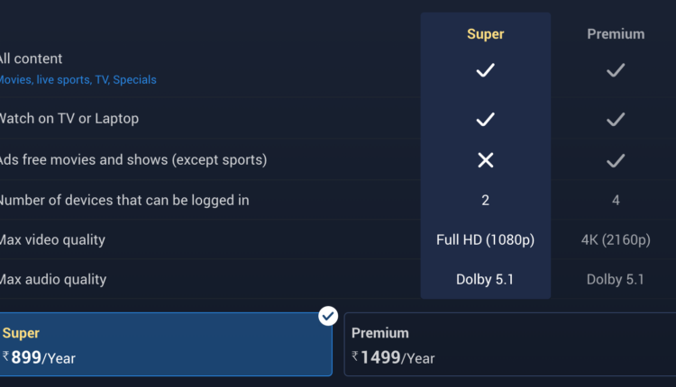Click the cross icon for Ads free
This screenshot has width=676, height=387.
(x=485, y=160)
